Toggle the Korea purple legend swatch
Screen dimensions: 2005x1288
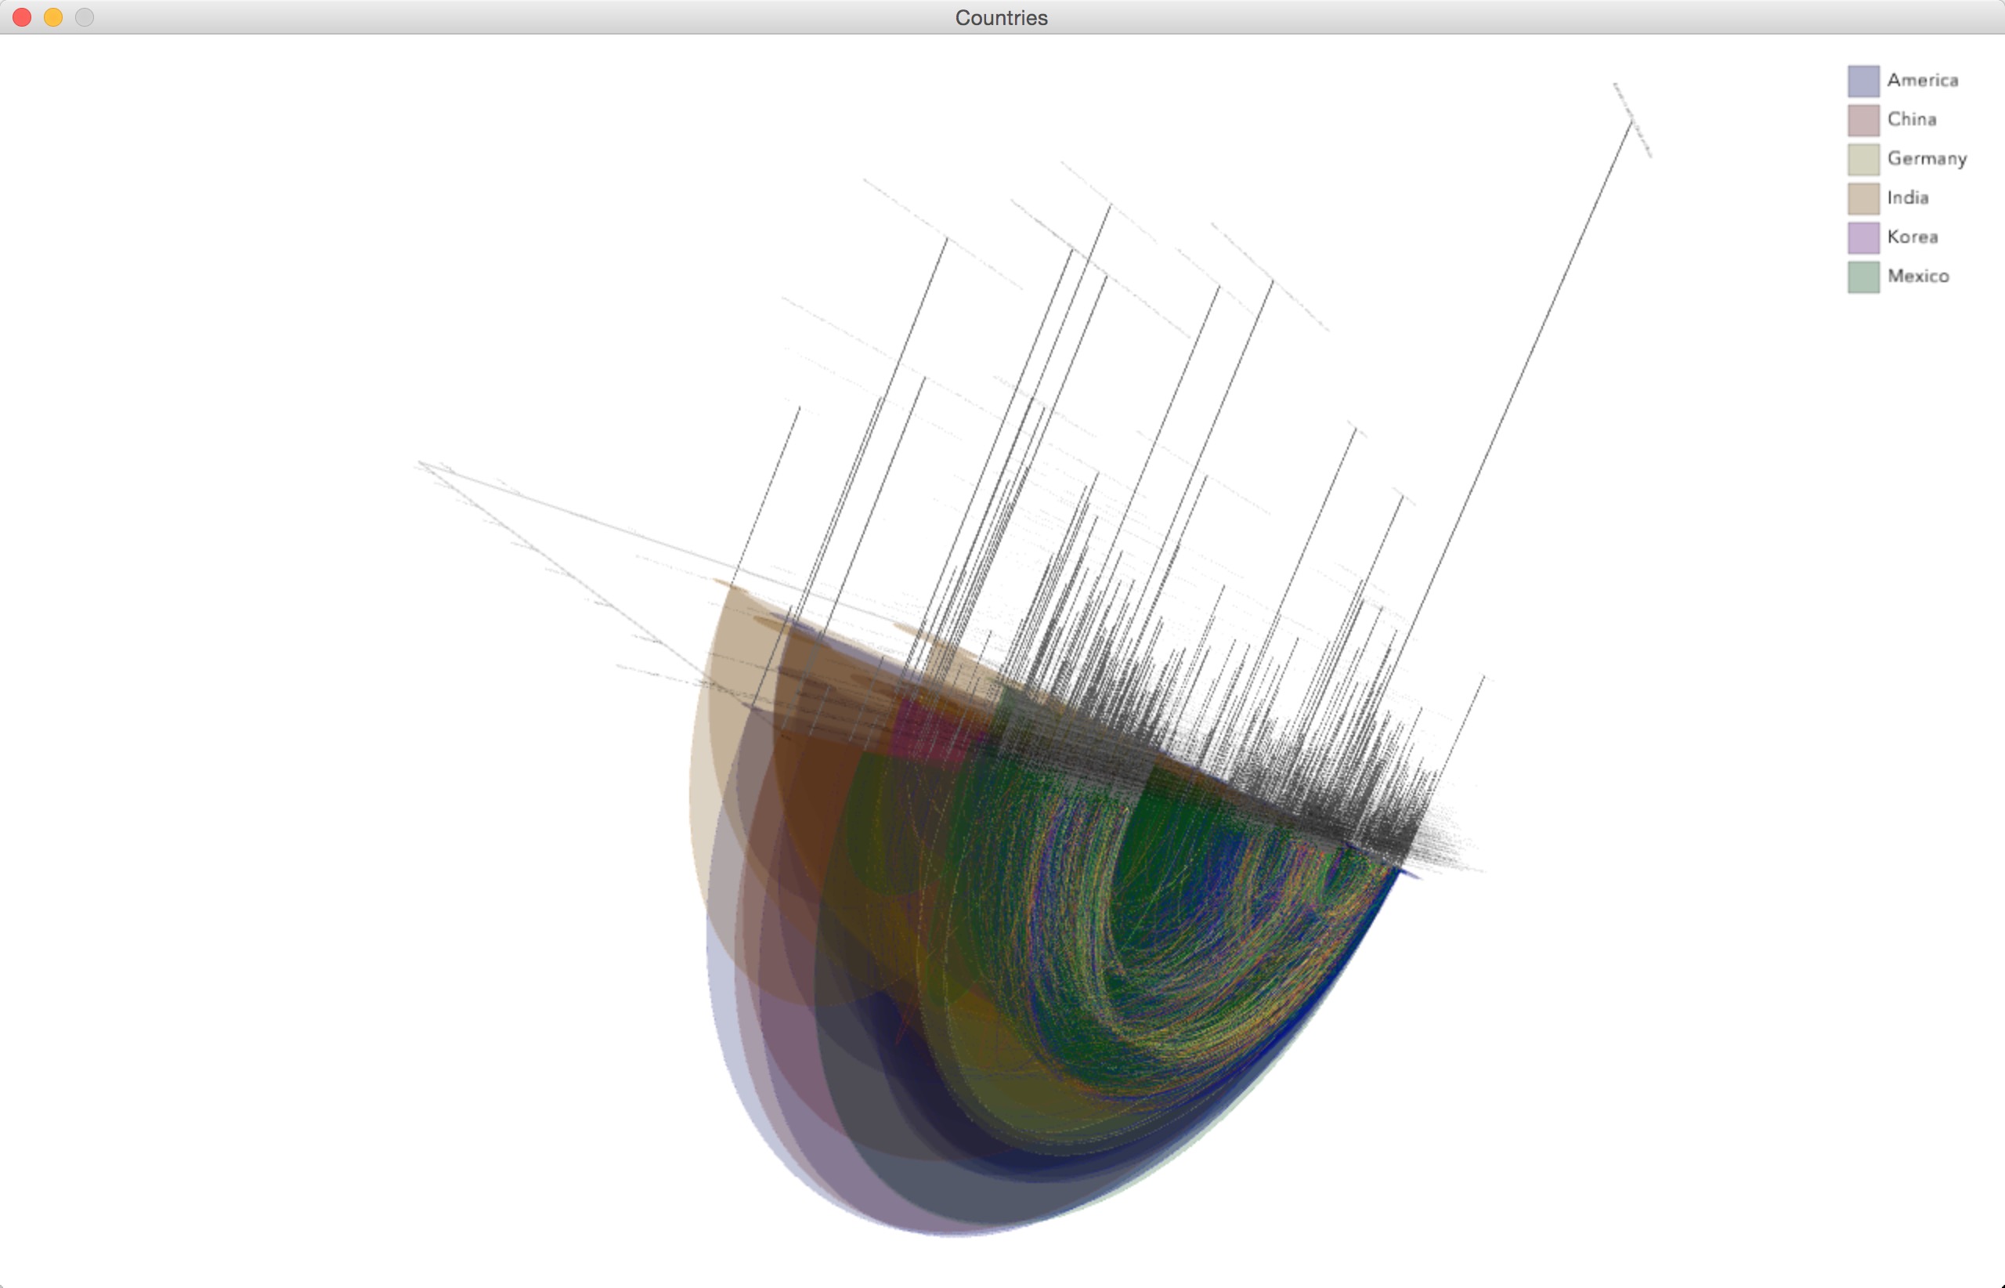pyautogui.click(x=1863, y=237)
